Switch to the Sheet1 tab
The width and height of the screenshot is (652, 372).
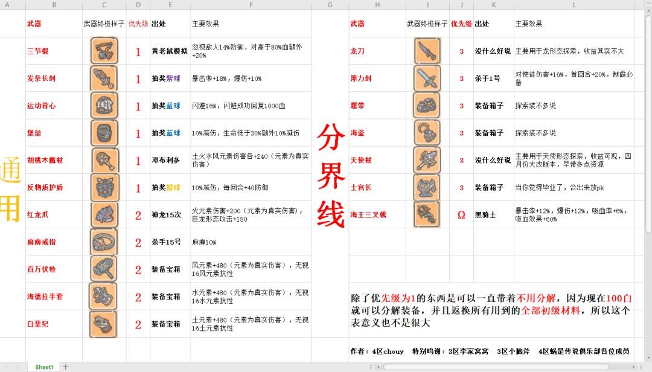pos(45,367)
